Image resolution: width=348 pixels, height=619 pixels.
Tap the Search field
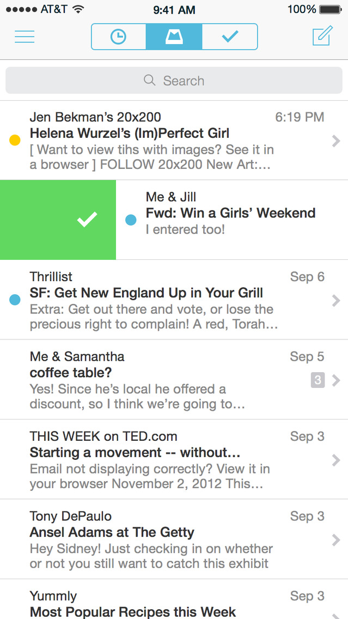click(x=174, y=81)
